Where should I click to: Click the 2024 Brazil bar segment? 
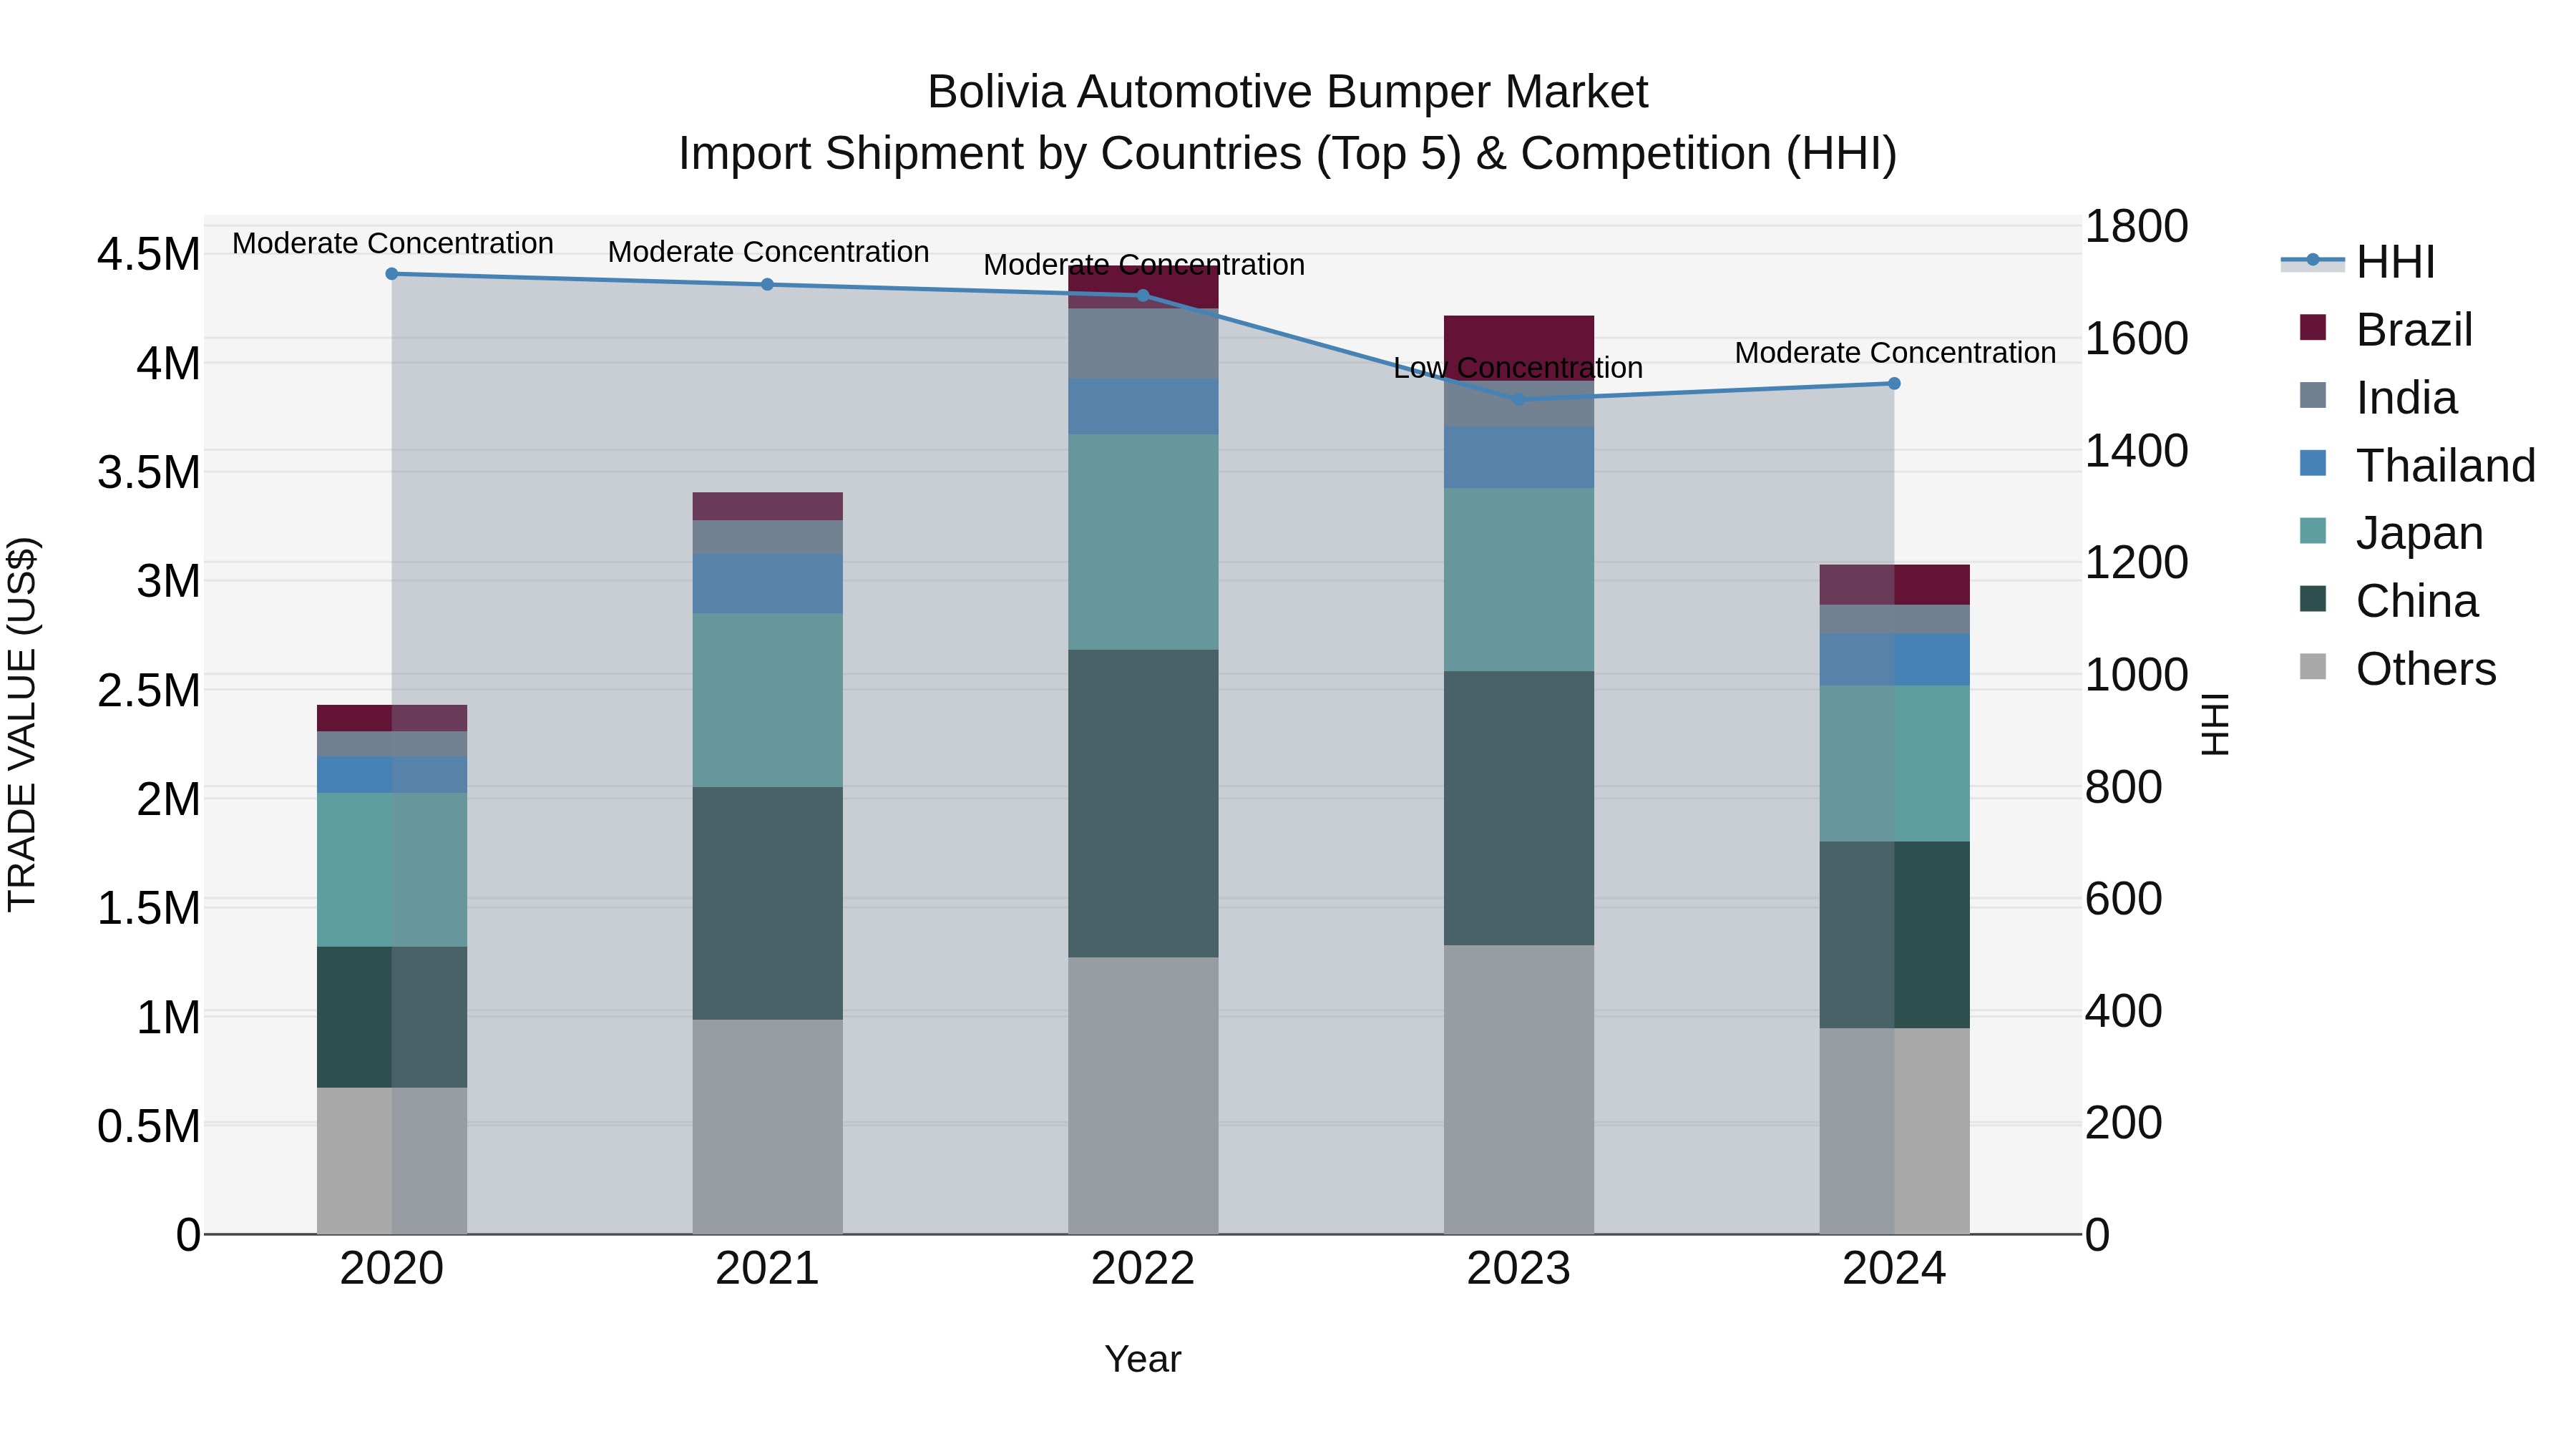(x=1894, y=585)
